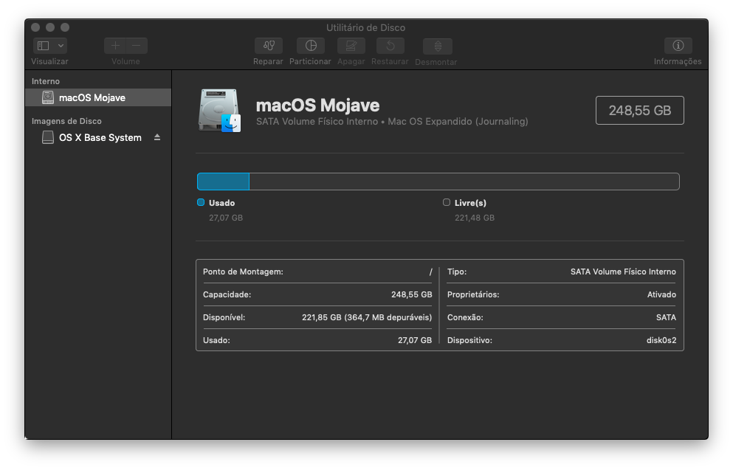This screenshot has width=733, height=470.
Task: Click the Tipo row value
Action: [623, 272]
